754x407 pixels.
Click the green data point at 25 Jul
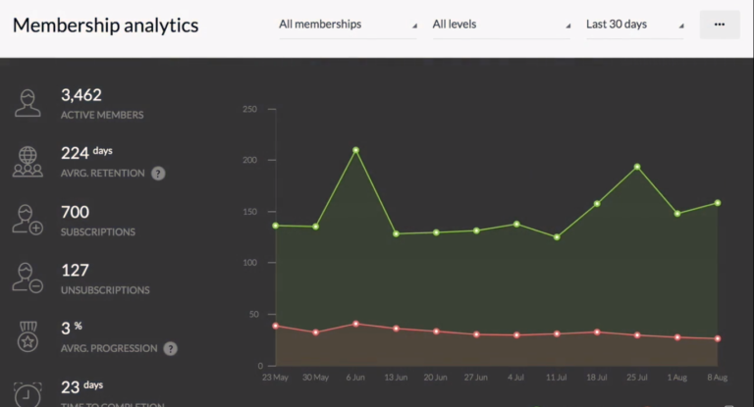[637, 167]
